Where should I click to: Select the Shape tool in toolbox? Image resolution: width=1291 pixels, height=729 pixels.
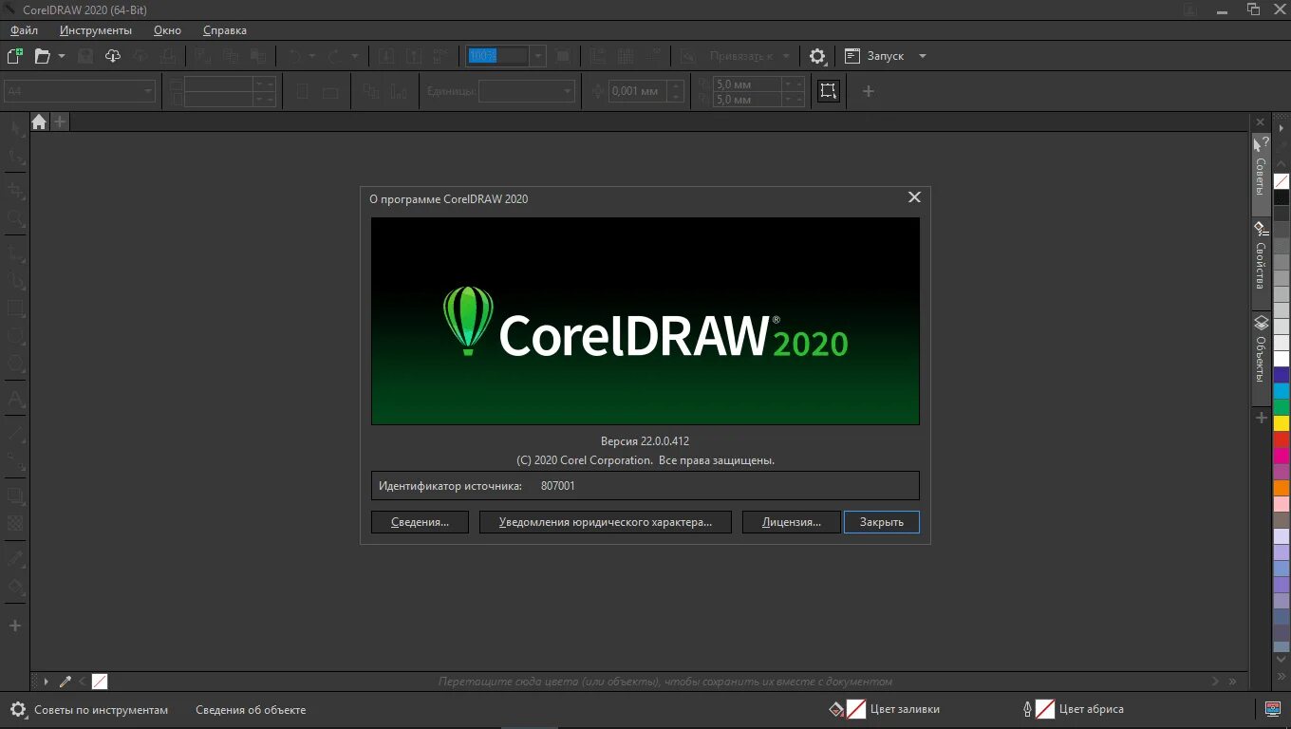click(15, 157)
